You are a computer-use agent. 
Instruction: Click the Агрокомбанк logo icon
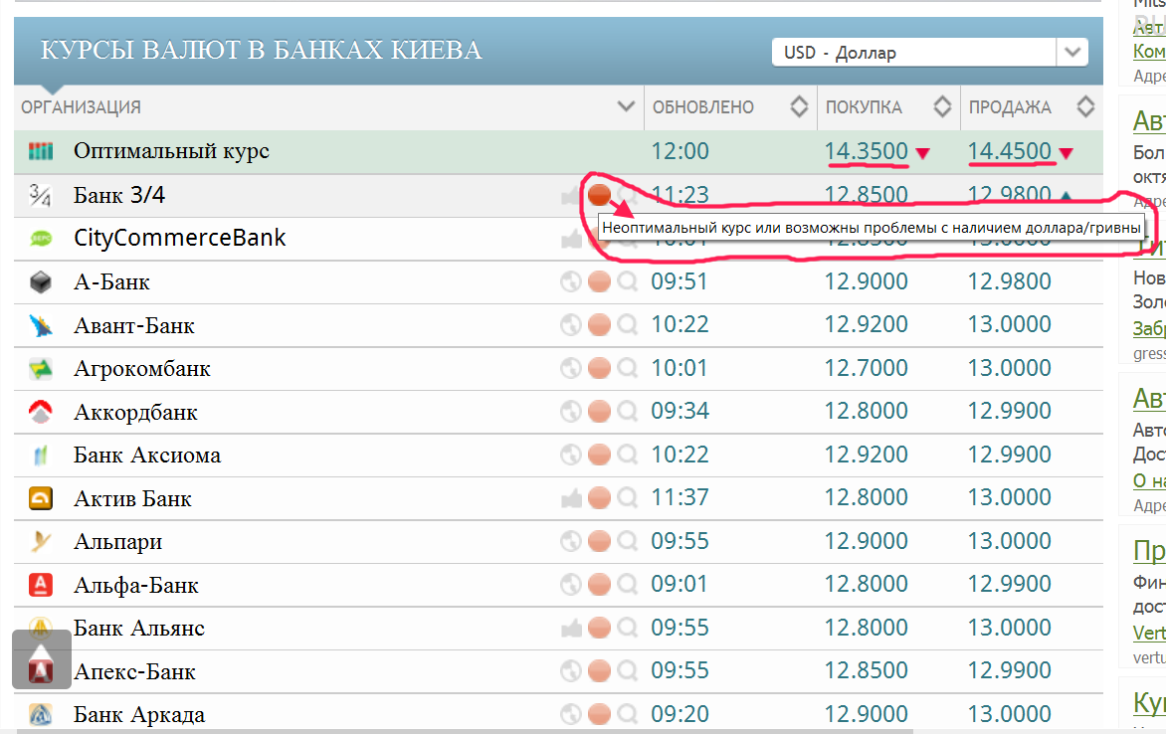coord(41,369)
